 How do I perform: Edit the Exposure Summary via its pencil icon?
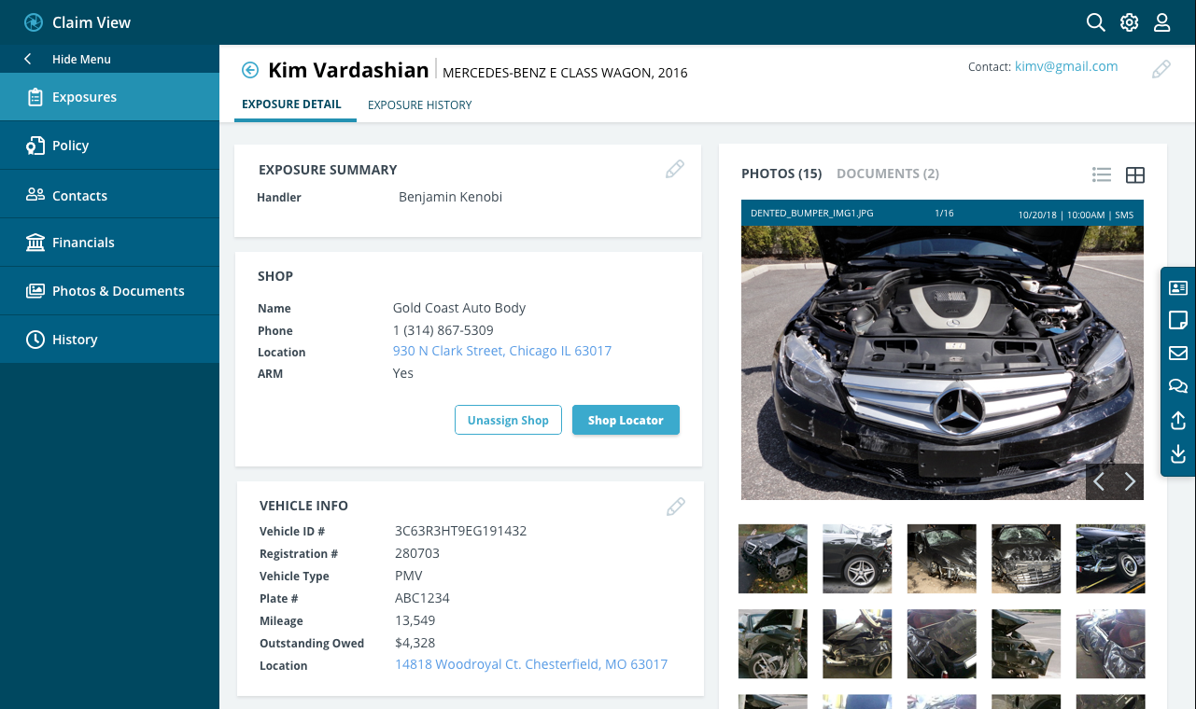[x=675, y=169]
